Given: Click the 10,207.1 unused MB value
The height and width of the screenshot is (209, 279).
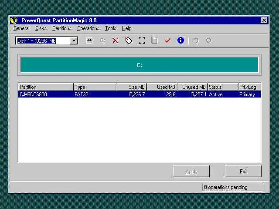Looking at the screenshot, I should pyautogui.click(x=198, y=94).
